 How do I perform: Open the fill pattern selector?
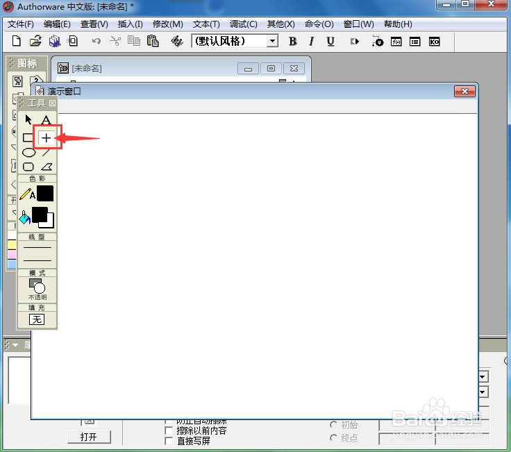tap(37, 319)
